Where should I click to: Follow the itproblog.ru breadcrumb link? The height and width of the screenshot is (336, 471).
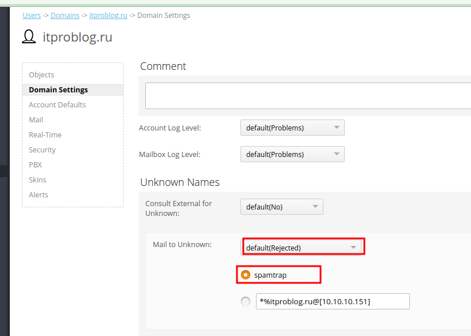[x=108, y=16]
